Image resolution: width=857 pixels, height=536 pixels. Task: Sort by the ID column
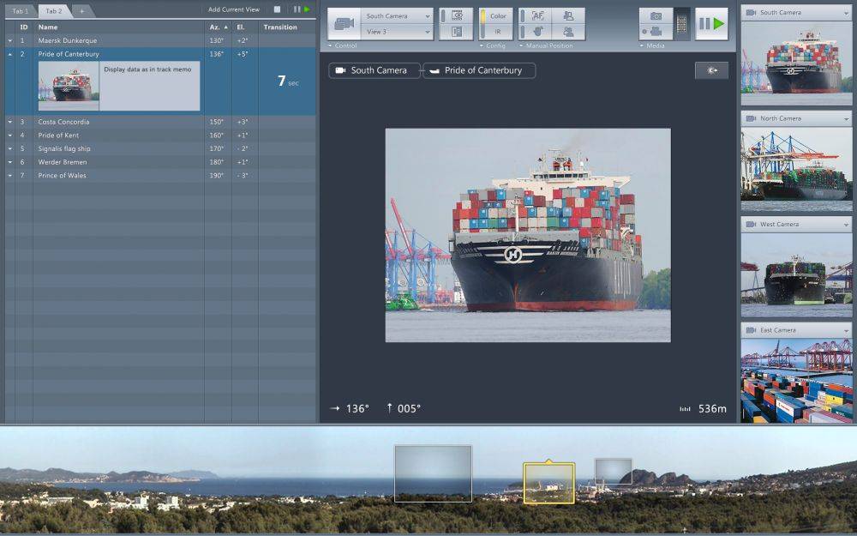point(24,27)
